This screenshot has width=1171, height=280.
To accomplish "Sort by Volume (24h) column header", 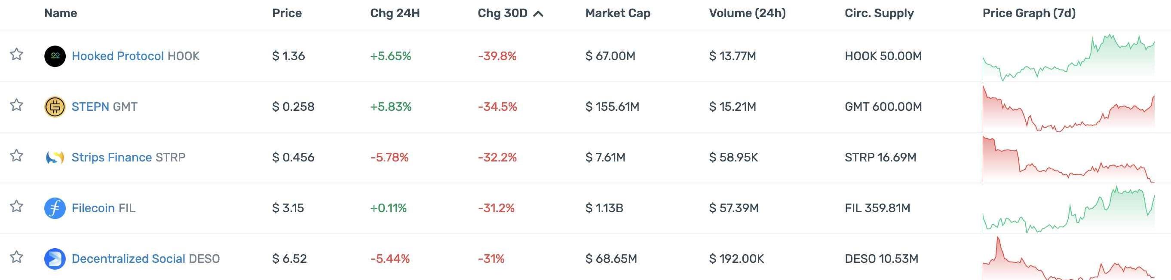I will pos(747,13).
